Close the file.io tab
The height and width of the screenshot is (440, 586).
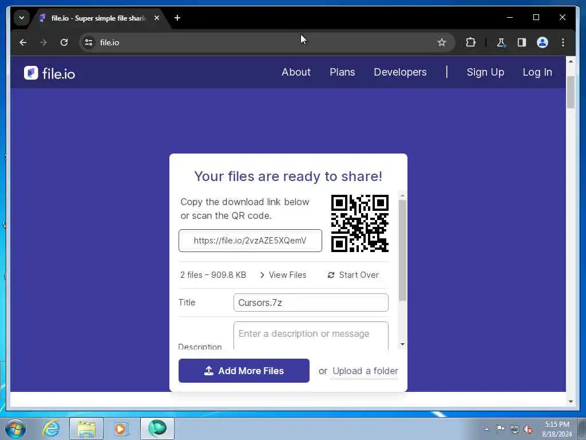157,18
